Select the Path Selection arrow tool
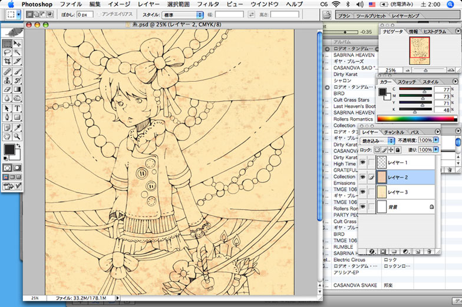This screenshot has height=307, width=462. coord(7,108)
